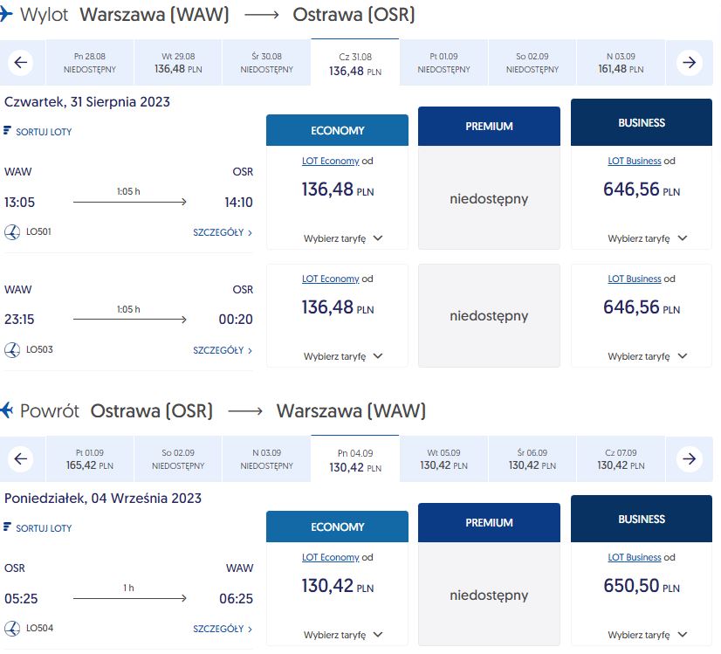Expand Wybierz taryfę for LO503 Business
The image size is (721, 654).
click(x=648, y=356)
